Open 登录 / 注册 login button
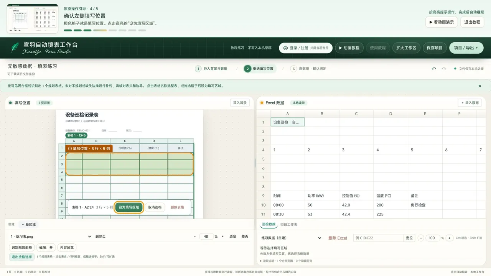This screenshot has width=491, height=276. [x=306, y=48]
